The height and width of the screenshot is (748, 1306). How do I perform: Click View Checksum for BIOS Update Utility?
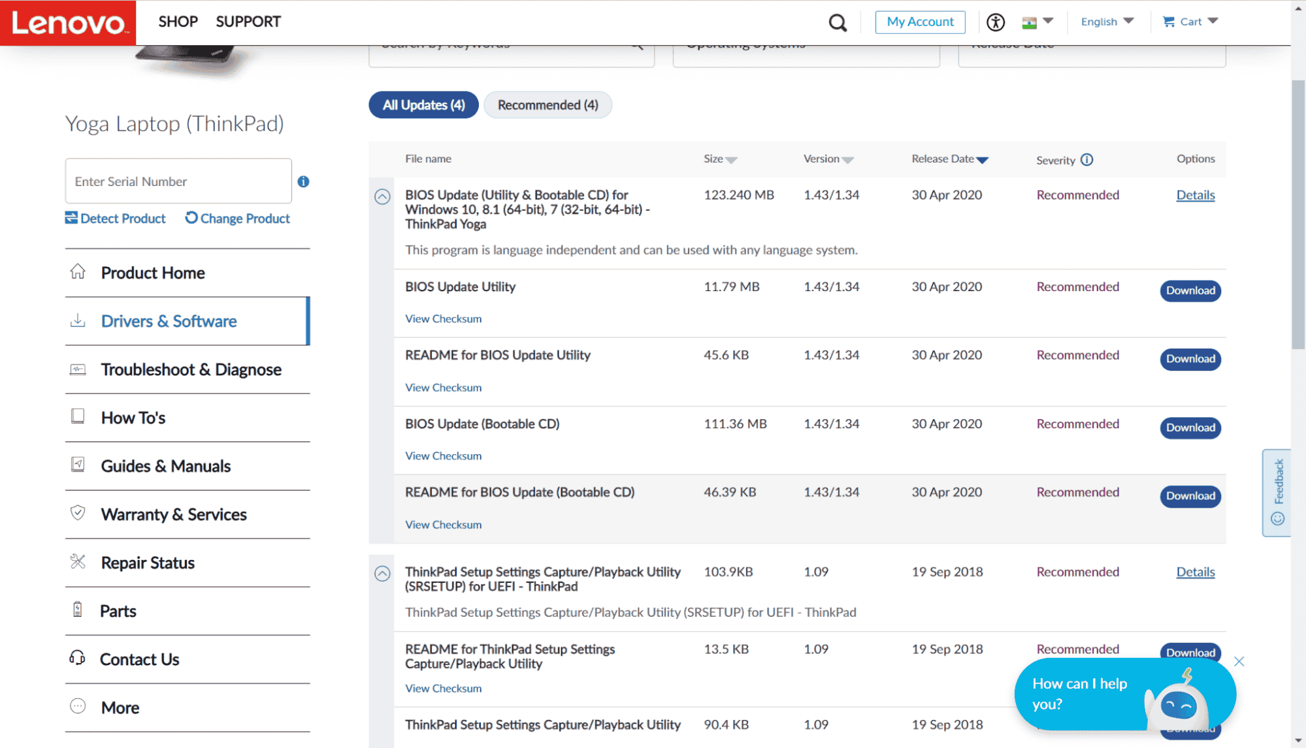[443, 318]
